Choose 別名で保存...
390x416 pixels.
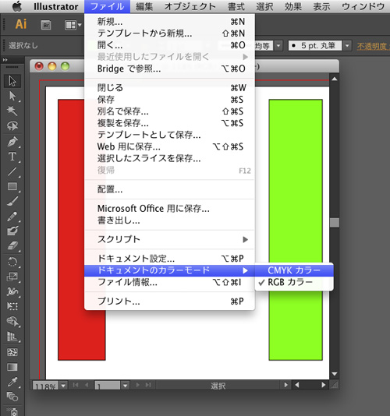pyautogui.click(x=169, y=111)
